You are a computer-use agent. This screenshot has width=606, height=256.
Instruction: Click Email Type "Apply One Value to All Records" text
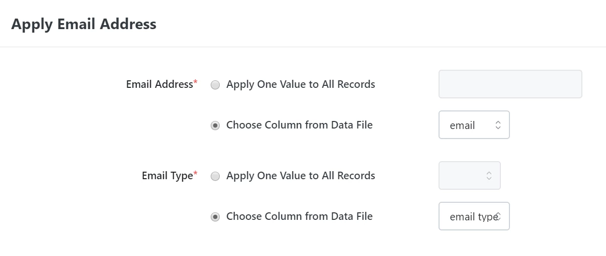click(x=301, y=176)
